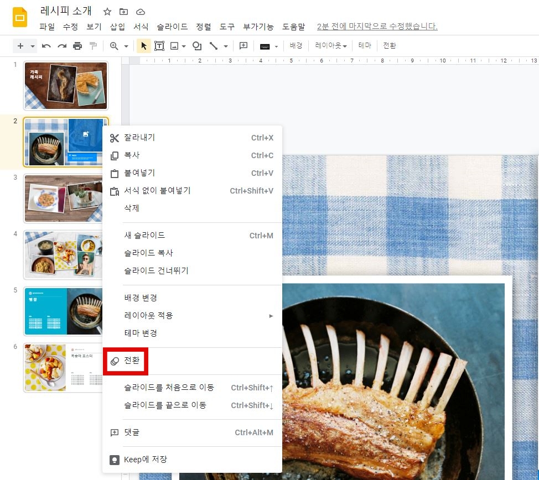This screenshot has height=480, width=539.
Task: Undo the last action
Action: coord(46,46)
